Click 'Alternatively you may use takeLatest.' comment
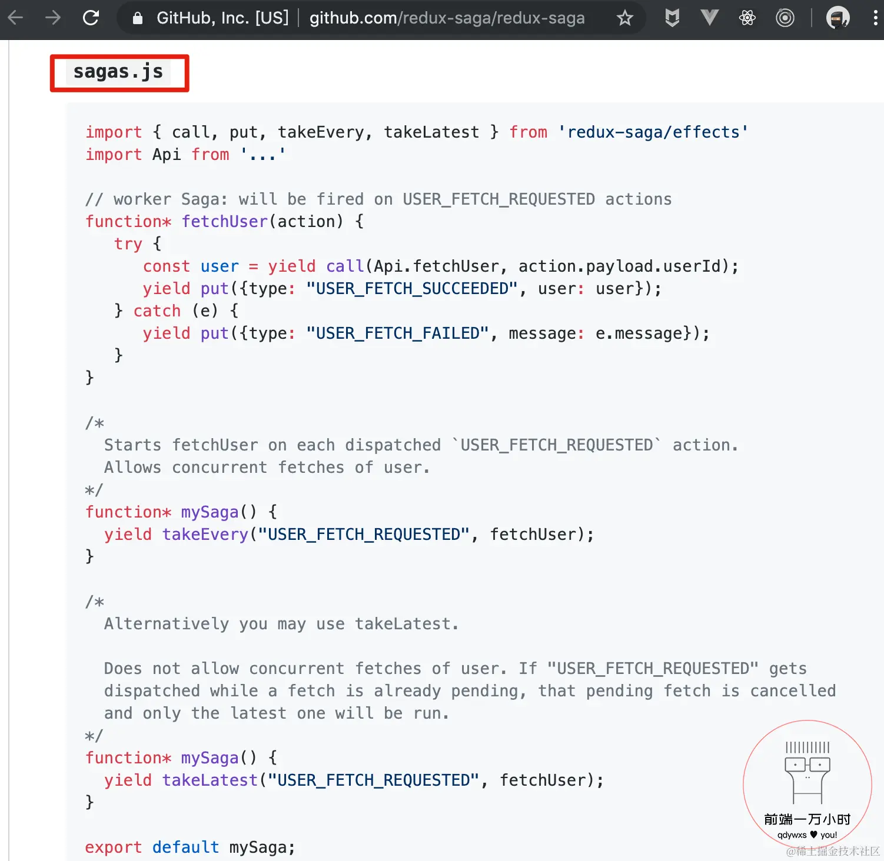The height and width of the screenshot is (861, 884). coord(281,624)
